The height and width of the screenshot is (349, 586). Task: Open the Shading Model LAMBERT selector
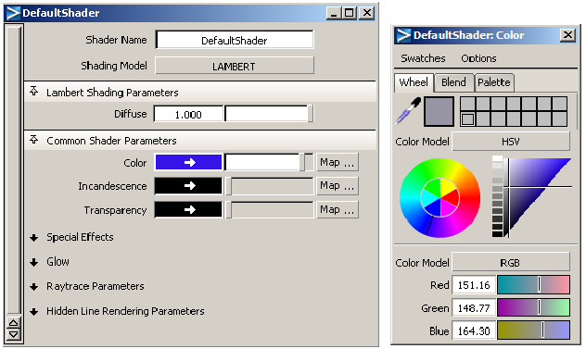tap(235, 66)
